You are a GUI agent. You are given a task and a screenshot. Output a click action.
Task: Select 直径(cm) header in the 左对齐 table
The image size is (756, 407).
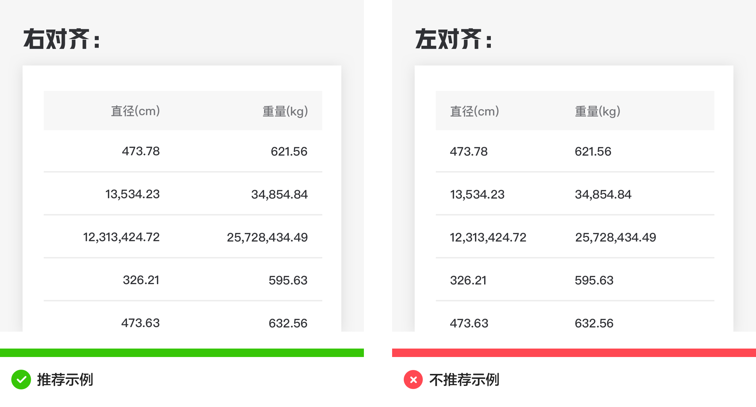(475, 111)
